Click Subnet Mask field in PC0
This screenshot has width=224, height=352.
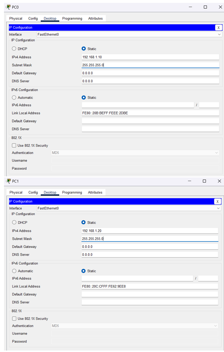(151, 65)
